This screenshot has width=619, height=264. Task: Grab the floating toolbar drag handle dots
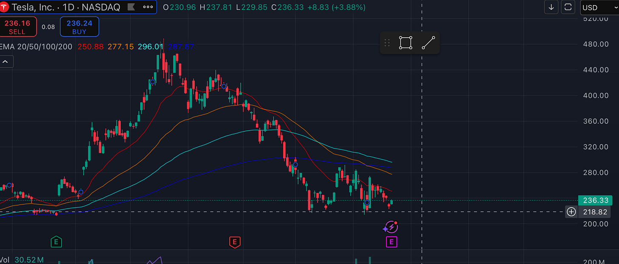pos(387,43)
